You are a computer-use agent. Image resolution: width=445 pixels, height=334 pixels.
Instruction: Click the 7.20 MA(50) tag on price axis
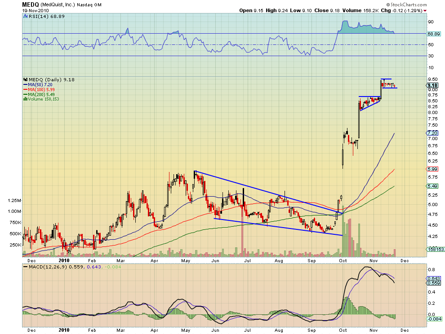tap(432, 133)
